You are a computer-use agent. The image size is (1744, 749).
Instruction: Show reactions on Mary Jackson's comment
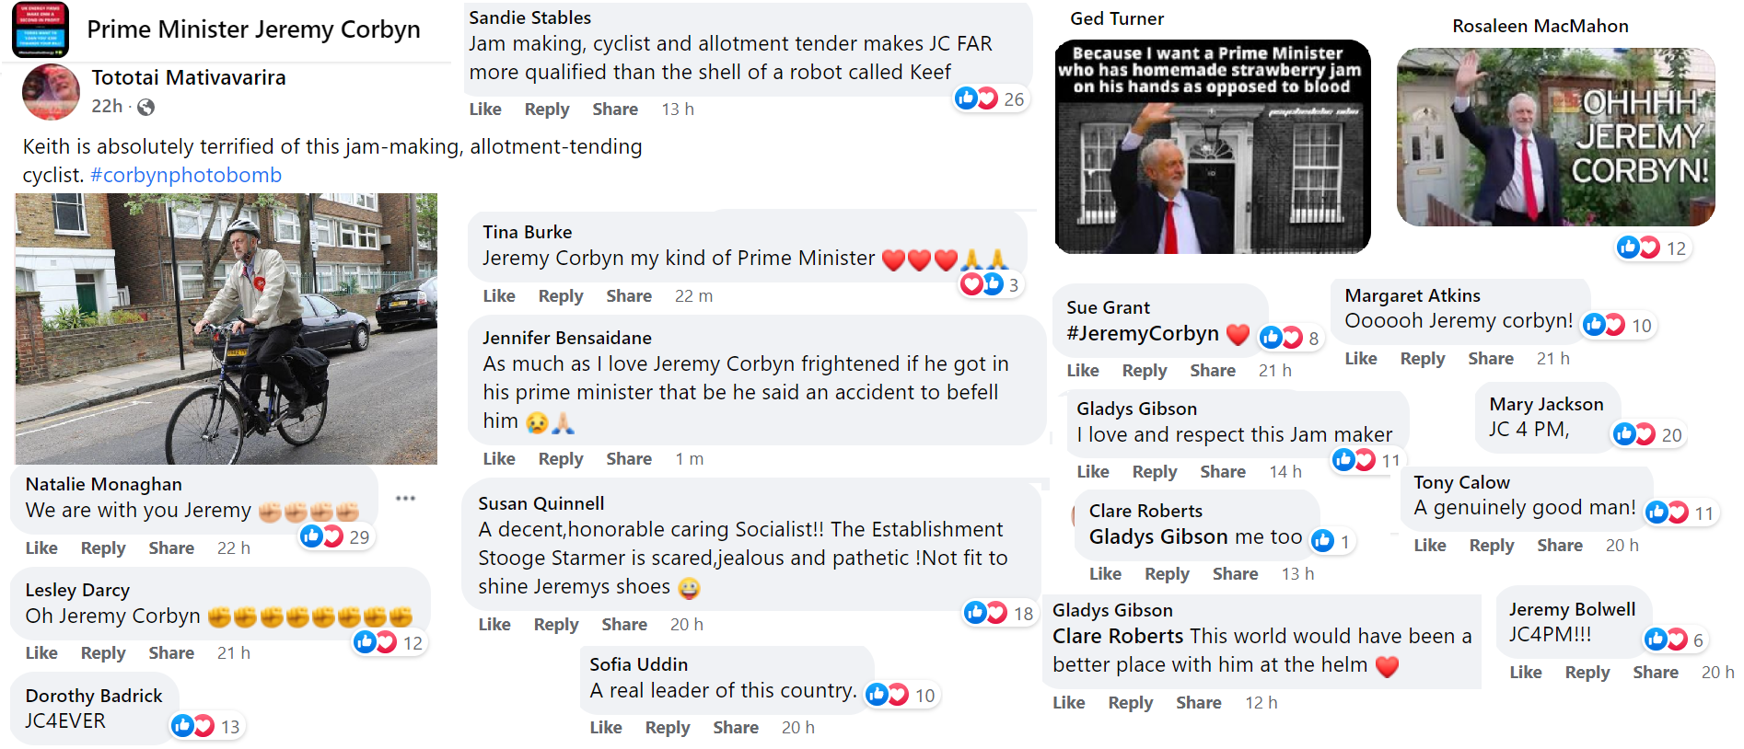click(x=1647, y=434)
